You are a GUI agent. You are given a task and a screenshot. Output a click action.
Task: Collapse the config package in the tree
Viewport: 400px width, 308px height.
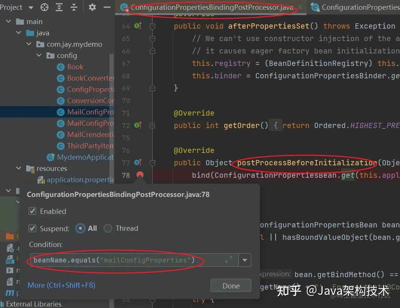[x=39, y=55]
